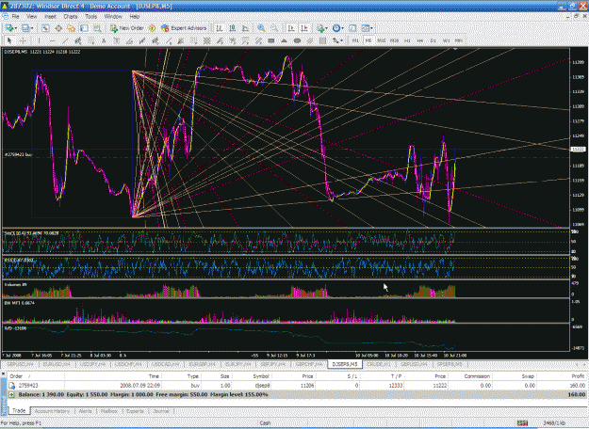The width and height of the screenshot is (589, 429).
Task: Zoom out on the chart
Action: pyautogui.click(x=274, y=28)
